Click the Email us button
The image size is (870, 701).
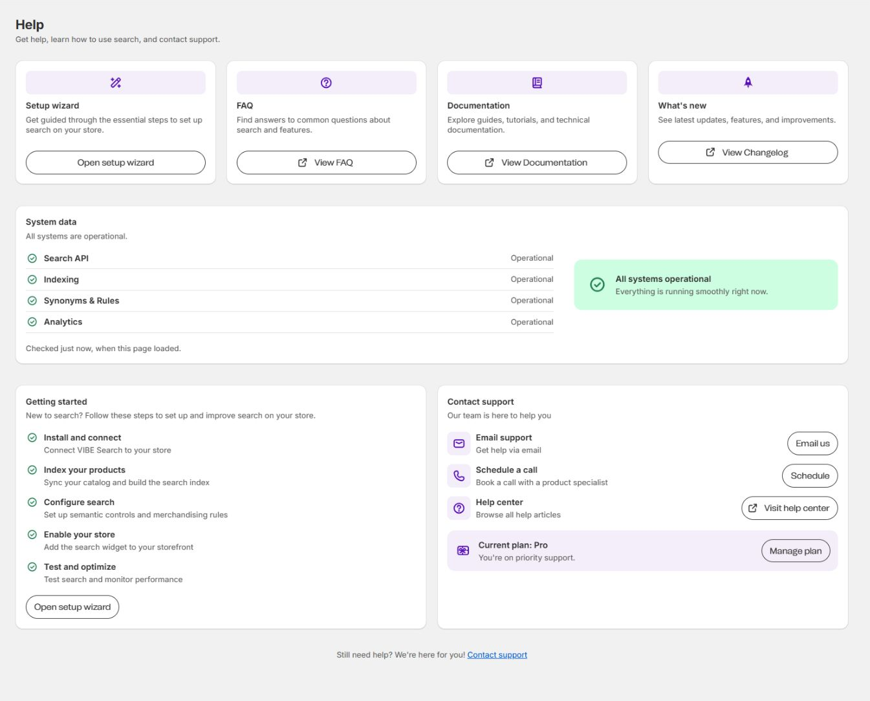812,444
